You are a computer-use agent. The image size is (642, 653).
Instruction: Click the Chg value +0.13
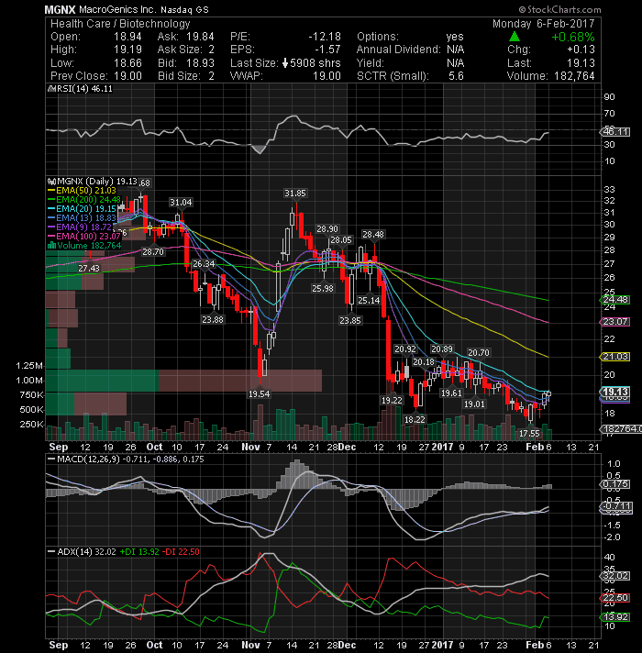(x=581, y=50)
